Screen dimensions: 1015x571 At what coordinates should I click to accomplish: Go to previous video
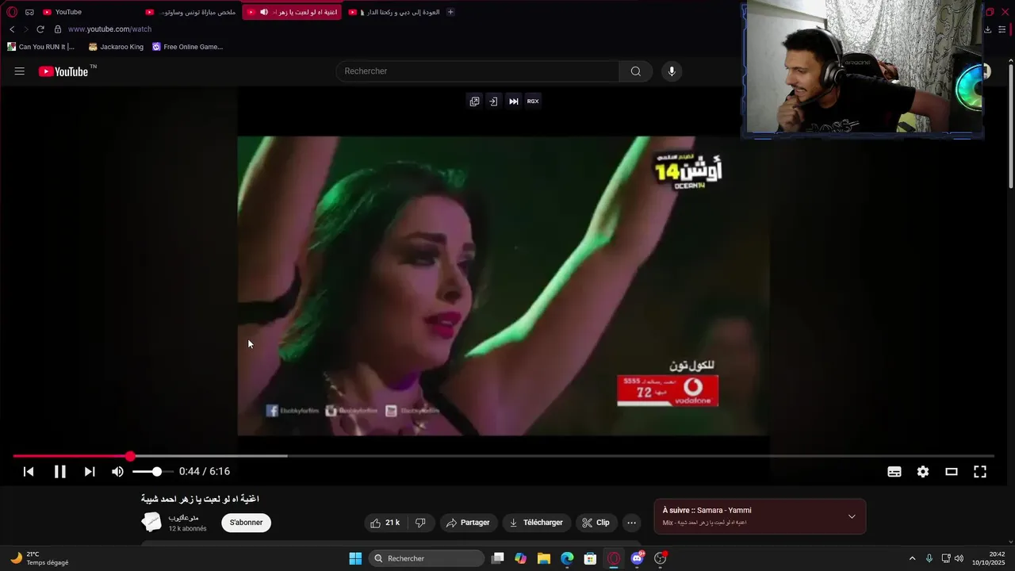coord(29,472)
